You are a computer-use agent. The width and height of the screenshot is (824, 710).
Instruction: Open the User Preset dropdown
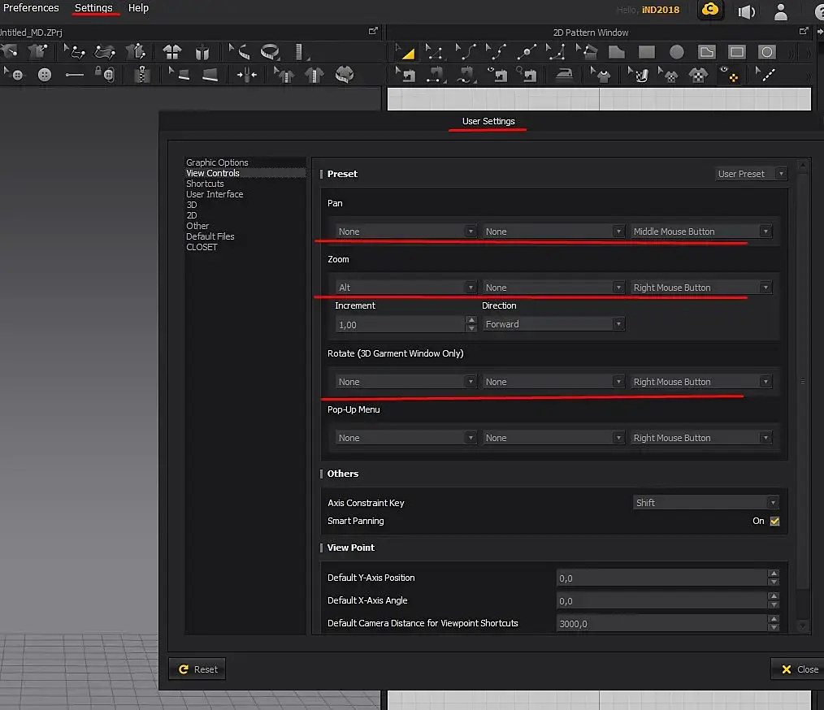click(x=751, y=174)
